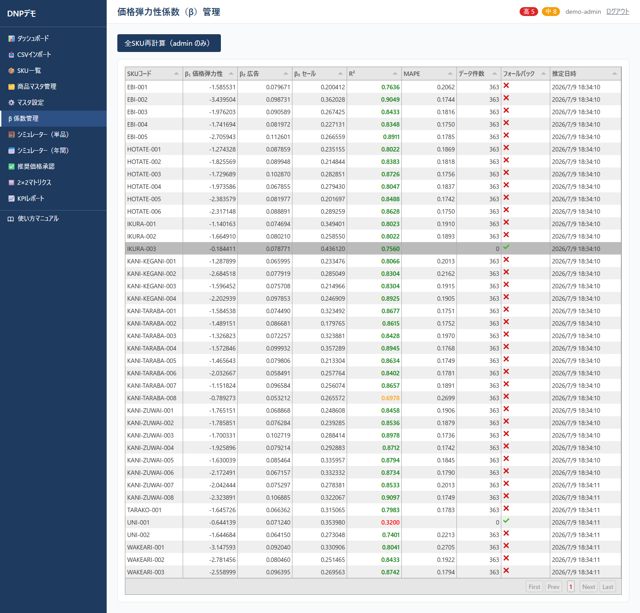Click the red 高 5 alert badge
640x613 pixels.
point(529,12)
